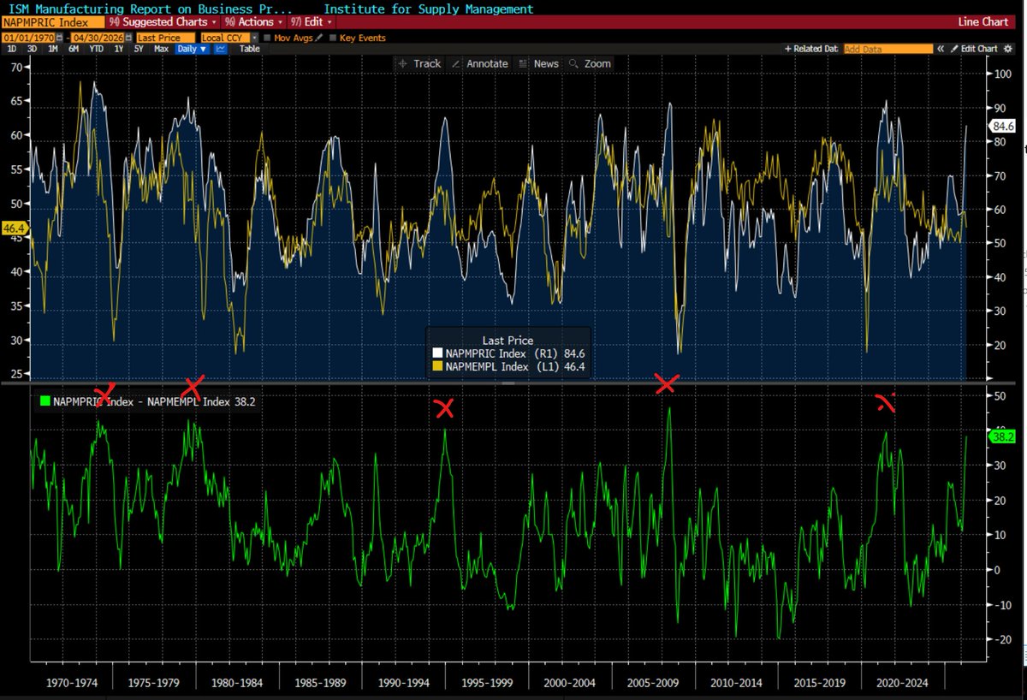Show the News overlay
Viewport: 1027px width, 700px height.
(538, 63)
